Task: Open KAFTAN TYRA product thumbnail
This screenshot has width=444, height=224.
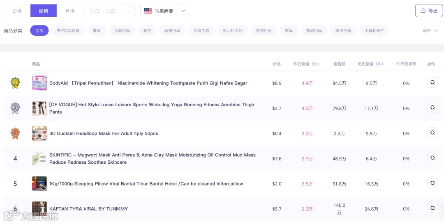Action: pyautogui.click(x=39, y=209)
